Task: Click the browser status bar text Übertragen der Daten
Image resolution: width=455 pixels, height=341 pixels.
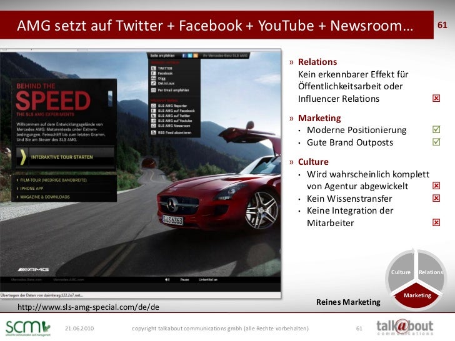Action: click(x=41, y=295)
